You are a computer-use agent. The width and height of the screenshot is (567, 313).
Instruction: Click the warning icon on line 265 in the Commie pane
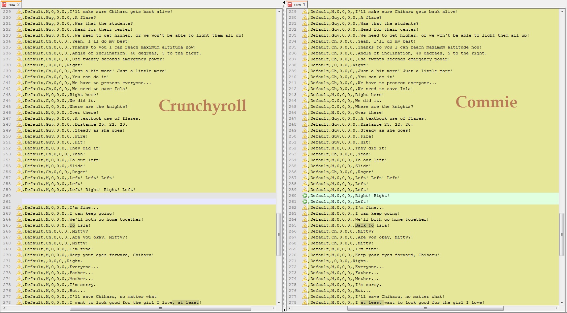click(x=305, y=225)
